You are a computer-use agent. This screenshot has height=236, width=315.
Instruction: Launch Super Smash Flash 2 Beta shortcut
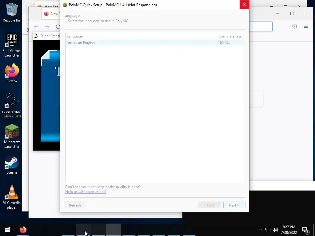pos(12,106)
